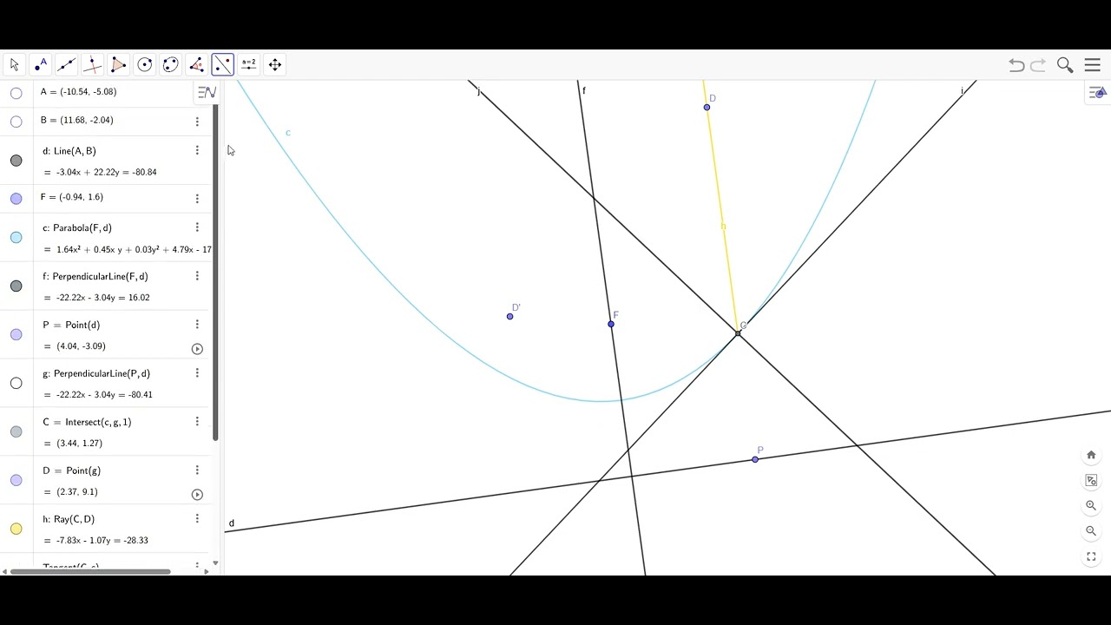Screen dimensions: 1111x625
Task: Open the three-dot menu for PerpendicularLine(F, d)
Action: click(197, 275)
